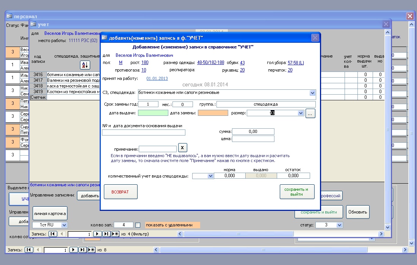Click личная карточка button

coord(50,214)
